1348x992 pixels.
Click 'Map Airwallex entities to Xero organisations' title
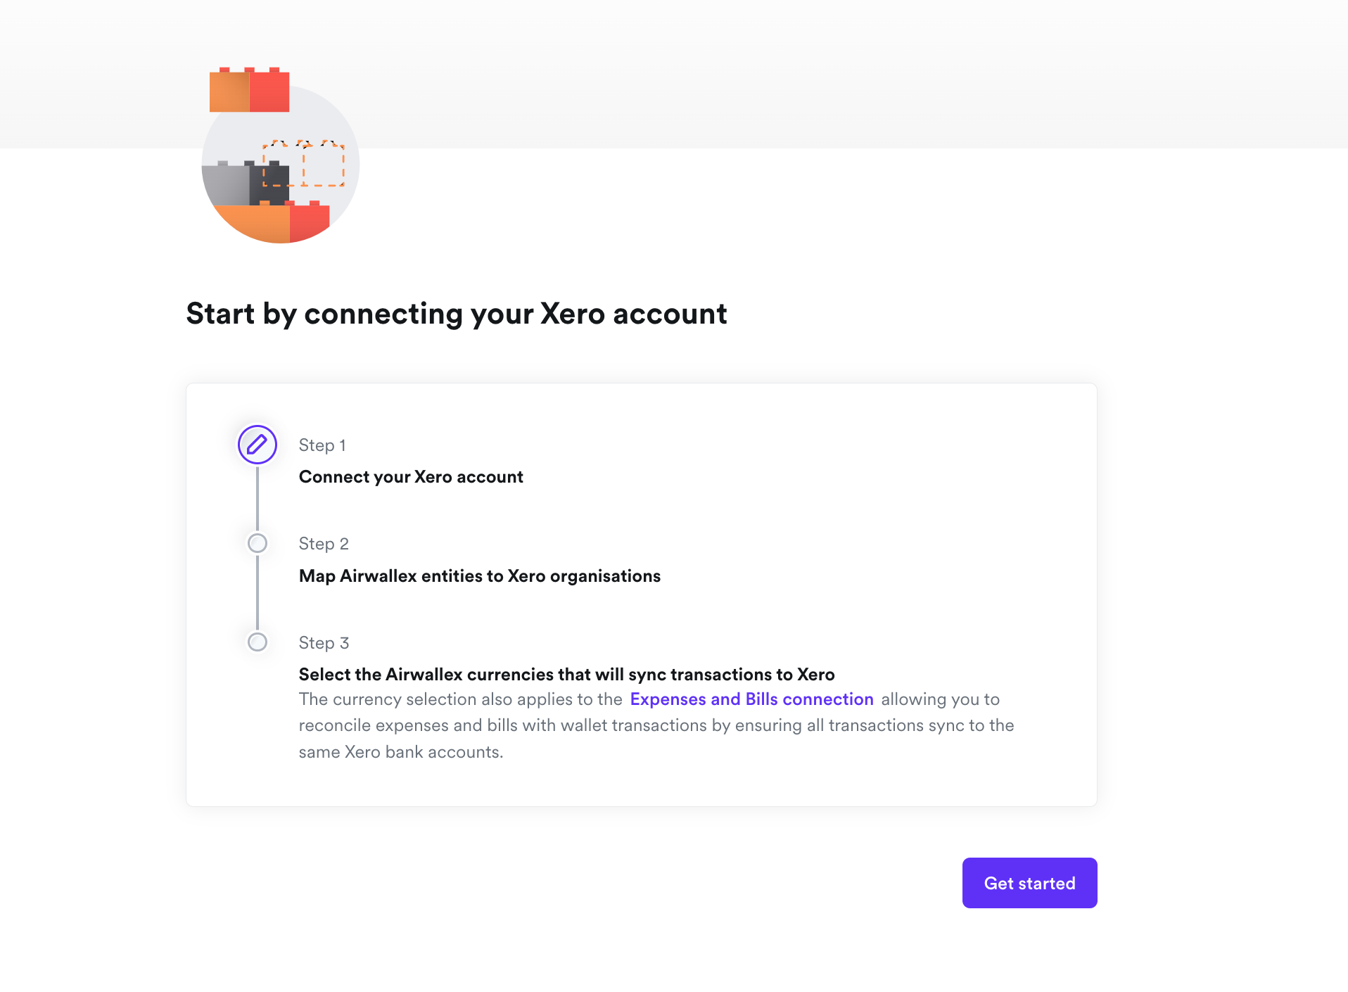(x=480, y=576)
